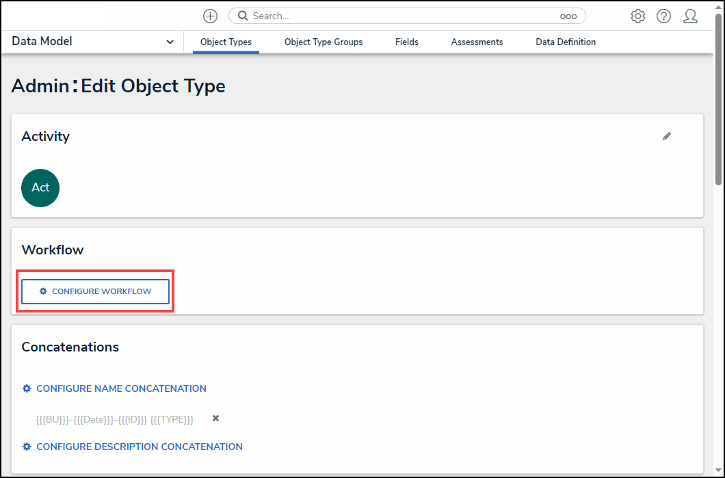Open the advanced search ellipsis in search bar

[568, 16]
